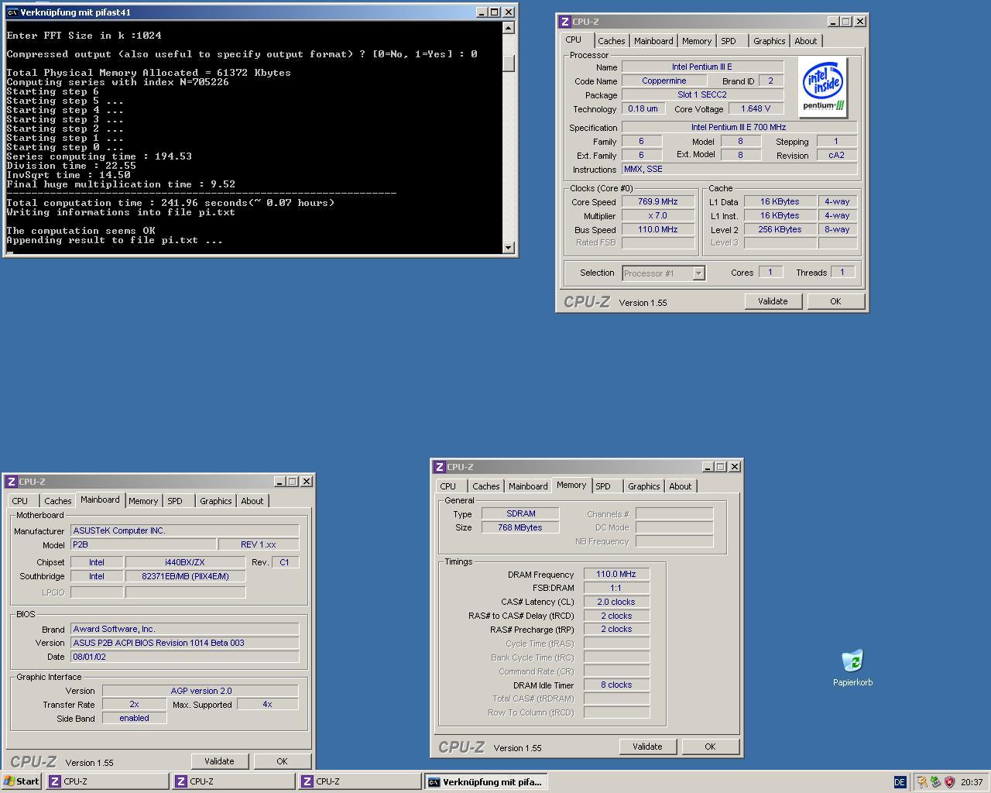The image size is (991, 793).
Task: Click the Z icon in CPU-Z Memory window title bar
Action: (x=440, y=467)
